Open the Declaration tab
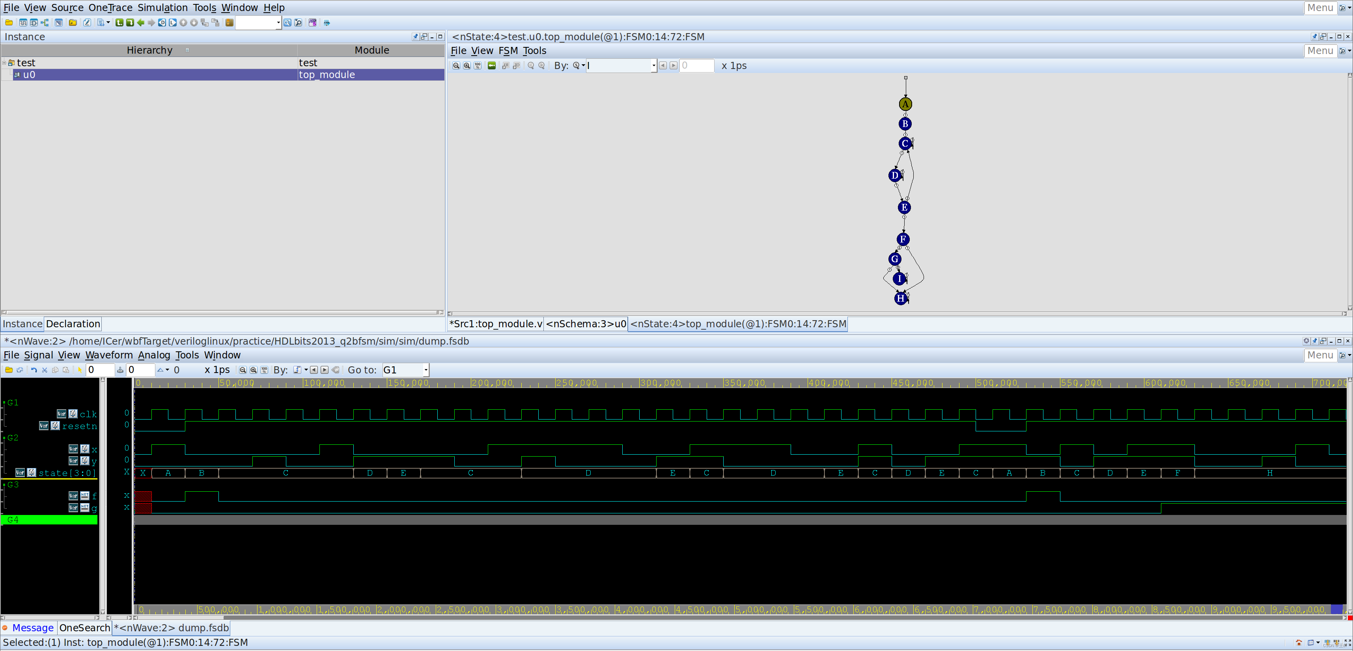Image resolution: width=1353 pixels, height=651 pixels. 73,324
